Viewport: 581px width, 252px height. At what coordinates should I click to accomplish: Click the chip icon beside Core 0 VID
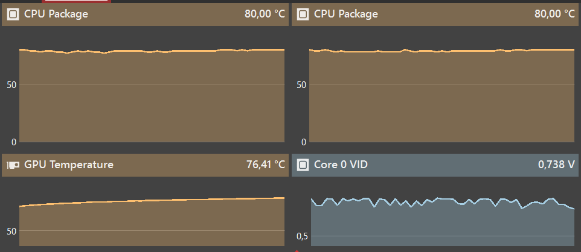tap(302, 165)
